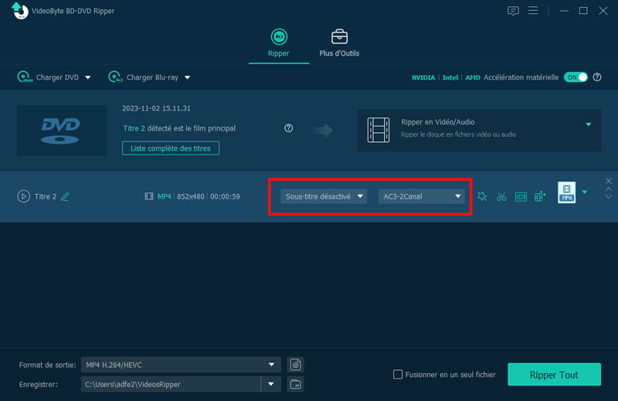The width and height of the screenshot is (618, 401).
Task: Click the film strip rip mode icon
Action: point(379,130)
